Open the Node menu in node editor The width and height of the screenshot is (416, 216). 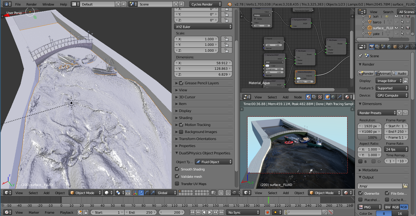[x=298, y=97]
